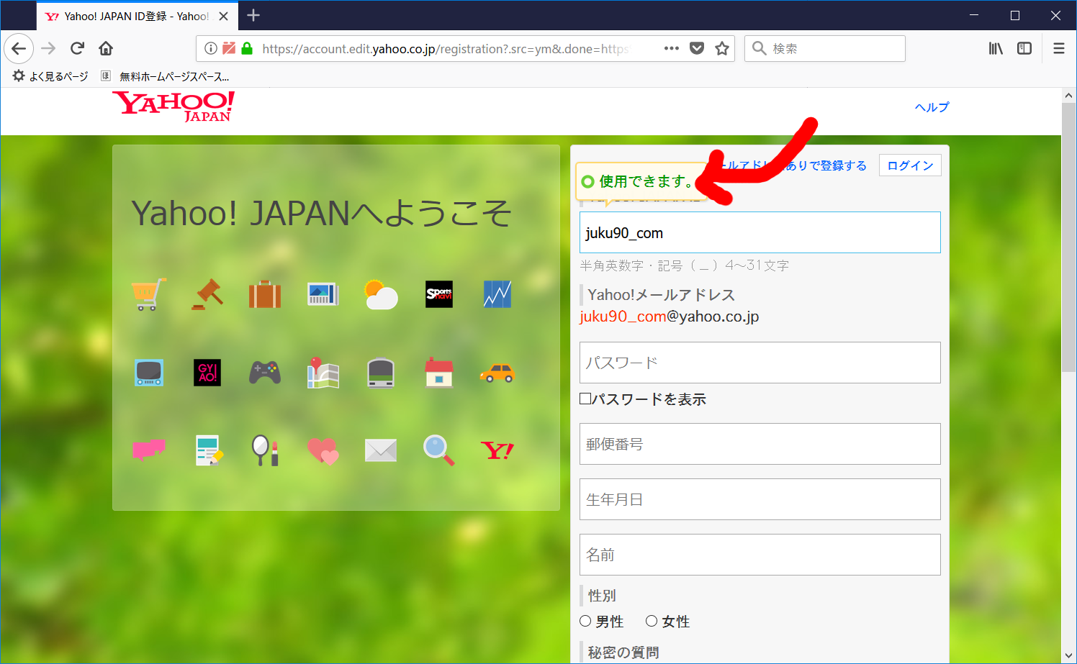1077x664 pixels.
Task: Click the Yahoo! ID field containing juku90_com
Action: point(760,232)
